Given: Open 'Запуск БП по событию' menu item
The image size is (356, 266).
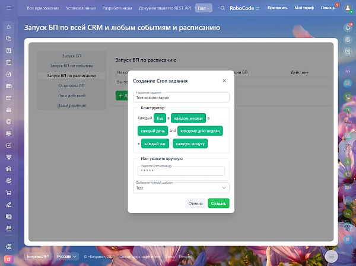Looking at the screenshot, I should 71,65.
